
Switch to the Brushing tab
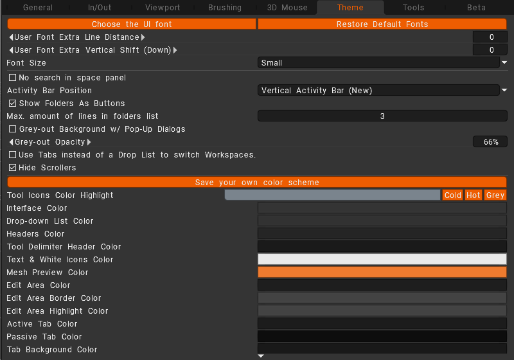point(225,8)
